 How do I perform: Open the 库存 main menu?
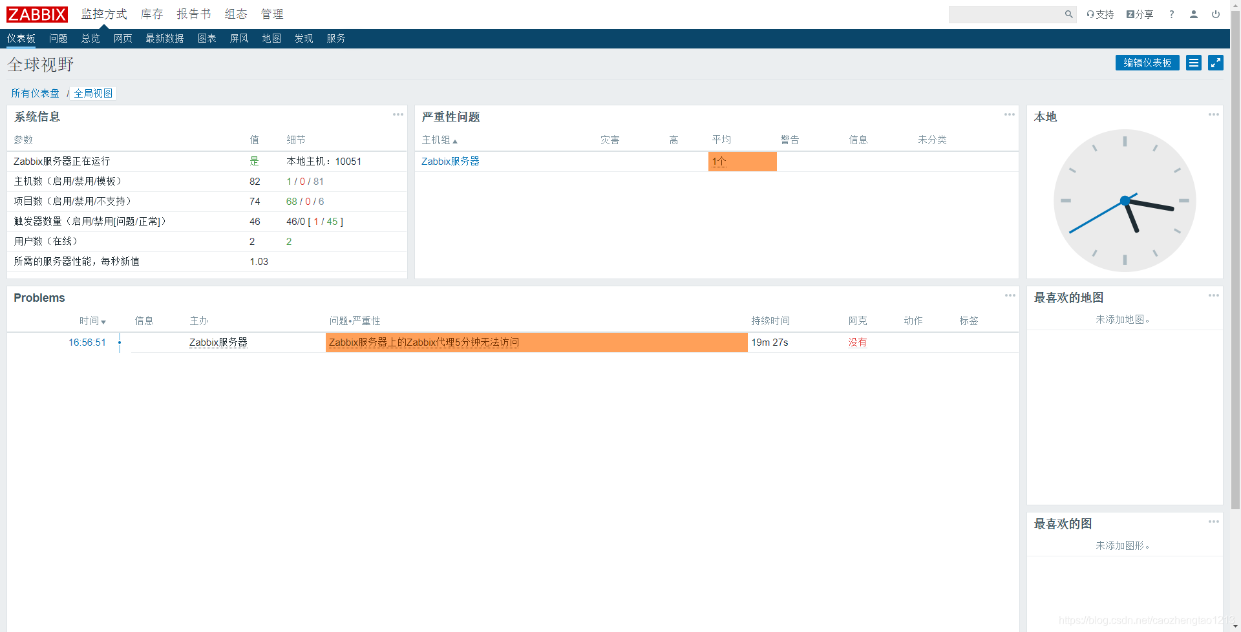tap(152, 14)
